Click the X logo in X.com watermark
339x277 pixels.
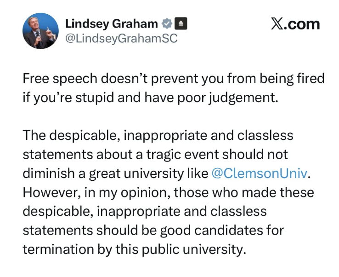point(276,24)
